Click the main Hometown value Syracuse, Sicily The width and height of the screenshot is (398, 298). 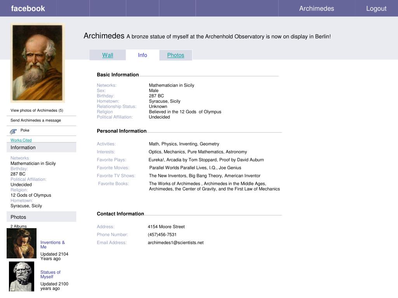coord(164,101)
